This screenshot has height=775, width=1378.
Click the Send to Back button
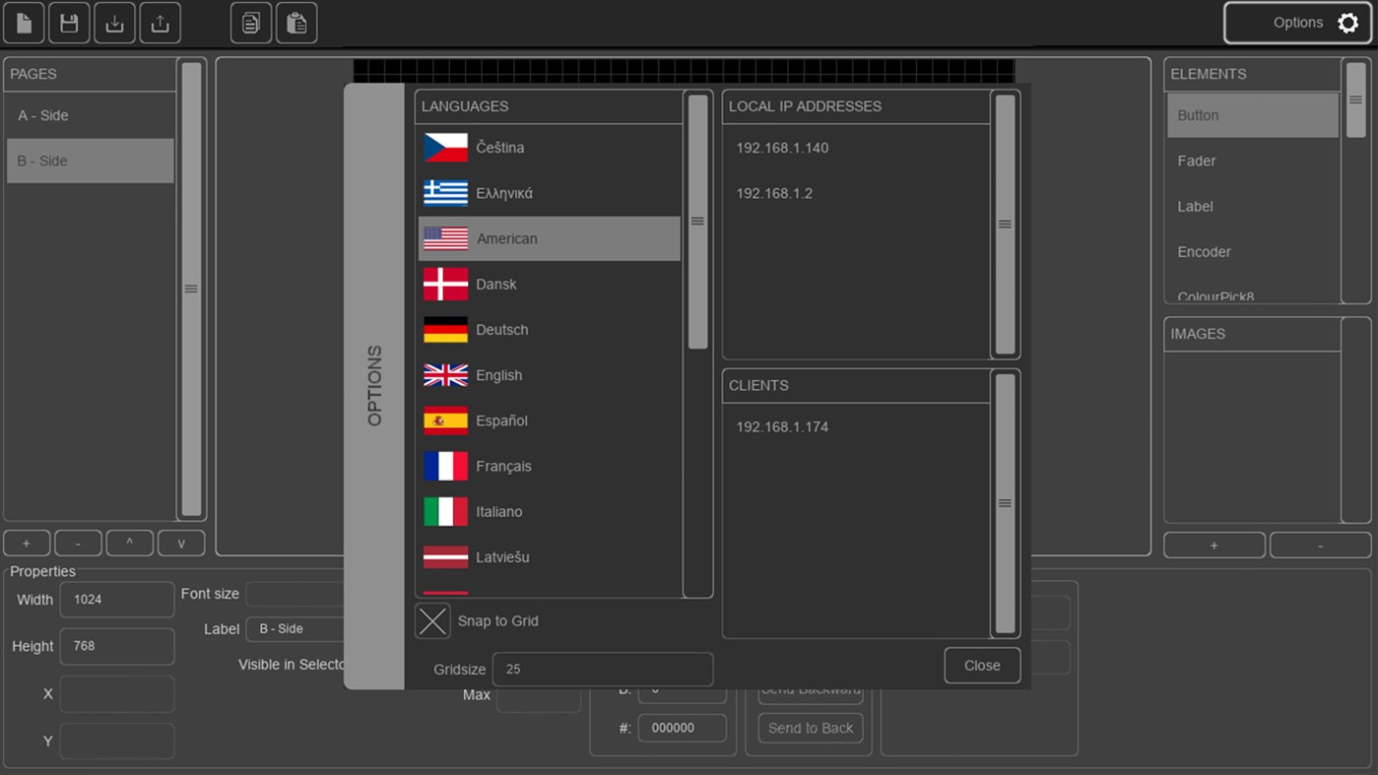tap(810, 728)
